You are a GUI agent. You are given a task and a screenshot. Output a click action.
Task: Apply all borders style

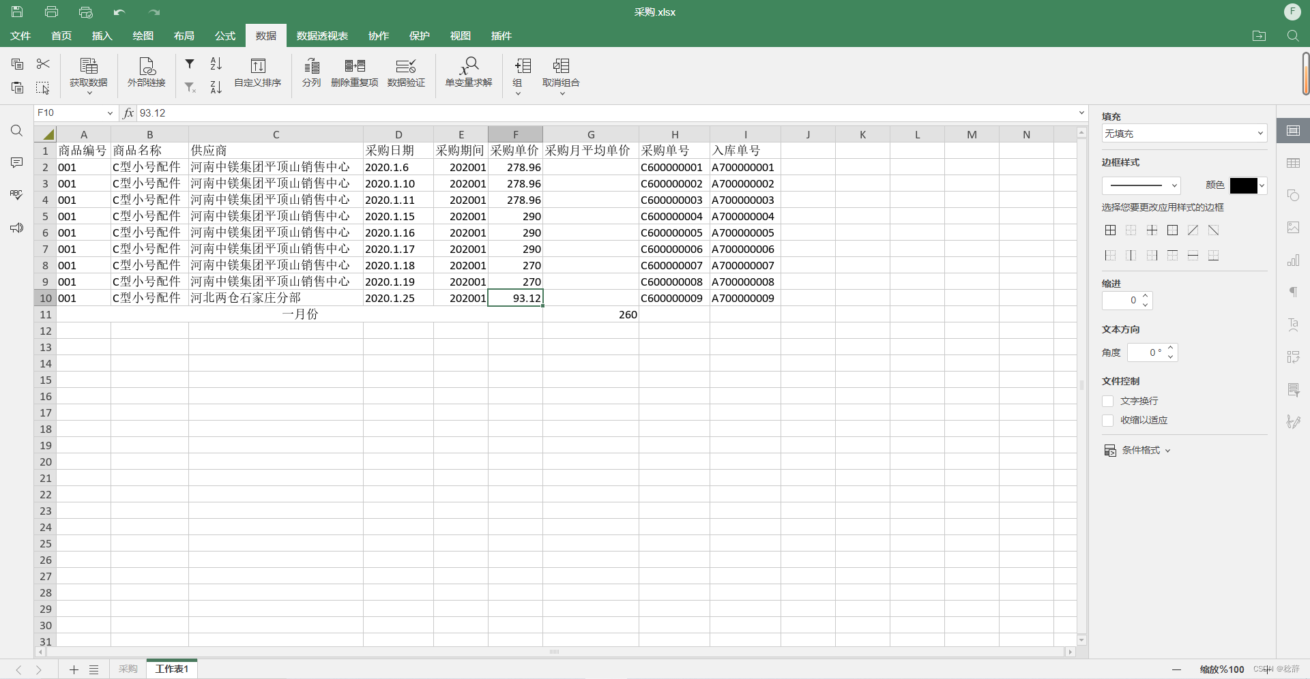click(x=1111, y=230)
